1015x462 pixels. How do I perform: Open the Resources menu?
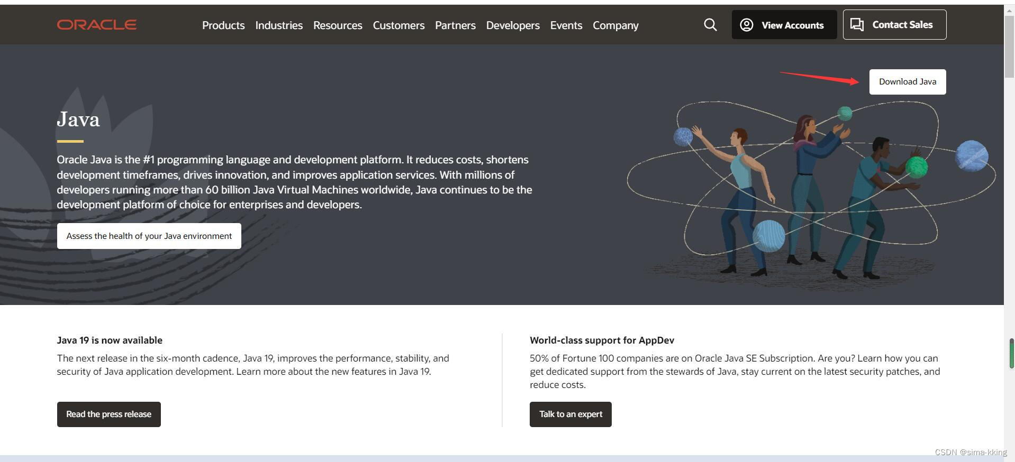tap(338, 25)
